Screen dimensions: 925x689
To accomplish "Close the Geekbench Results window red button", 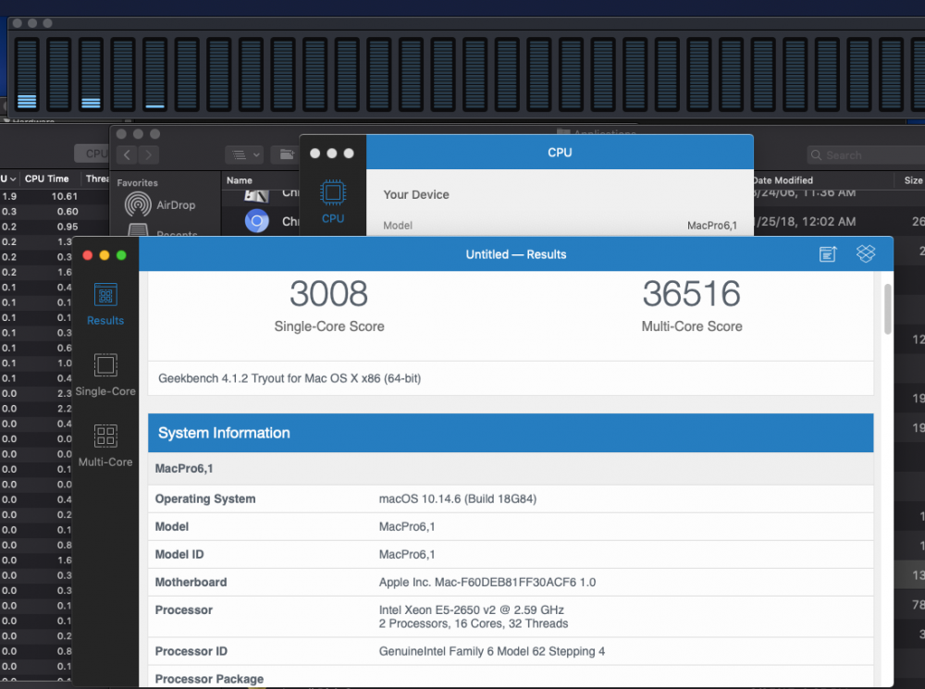I will click(87, 255).
